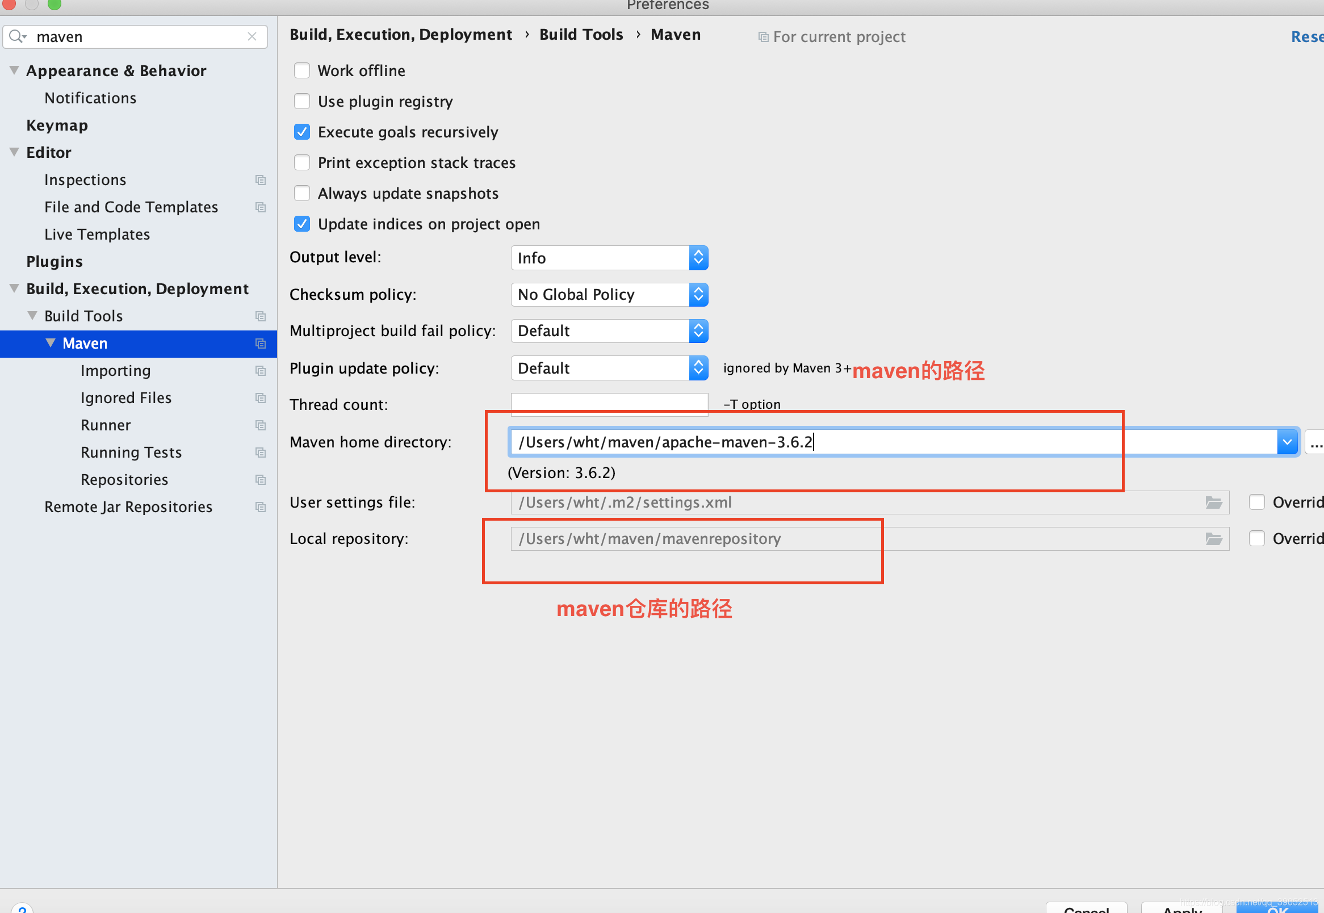
Task: Click folder icon in User settings file field
Action: (x=1213, y=502)
